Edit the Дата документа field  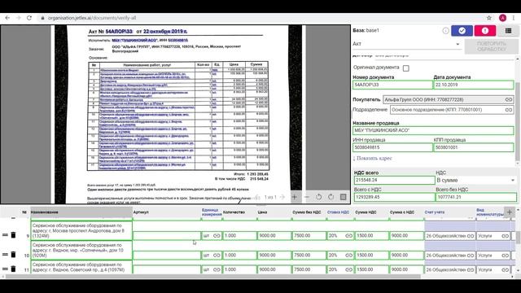tap(474, 85)
